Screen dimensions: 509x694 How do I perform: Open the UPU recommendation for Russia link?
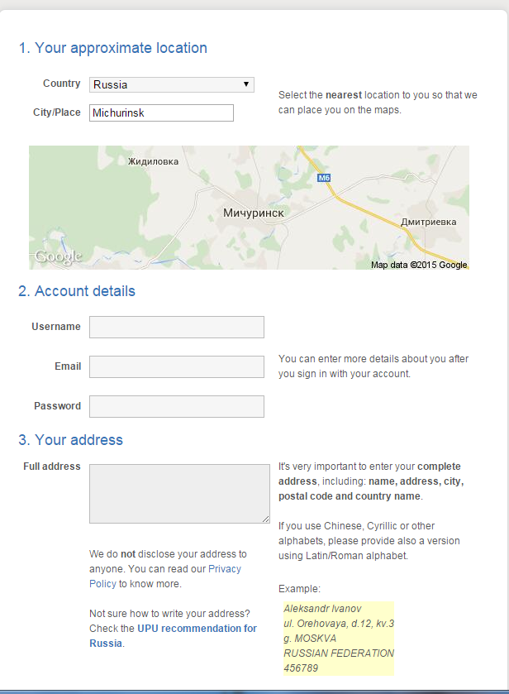tap(173, 635)
